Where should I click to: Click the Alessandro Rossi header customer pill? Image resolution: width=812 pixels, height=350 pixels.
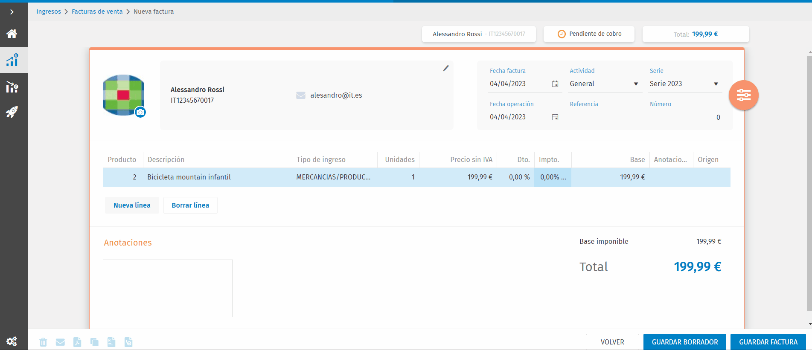coord(479,34)
